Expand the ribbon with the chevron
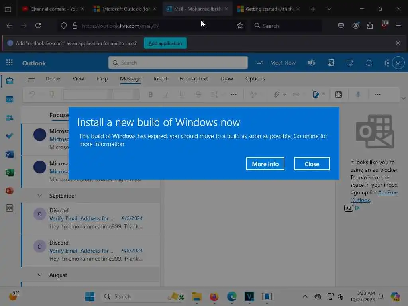Screen dimensions: 408x306 403,98
